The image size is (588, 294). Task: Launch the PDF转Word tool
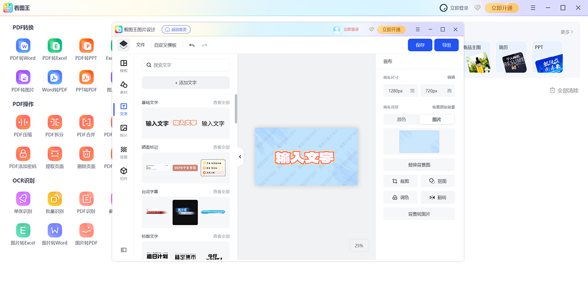pos(23,49)
